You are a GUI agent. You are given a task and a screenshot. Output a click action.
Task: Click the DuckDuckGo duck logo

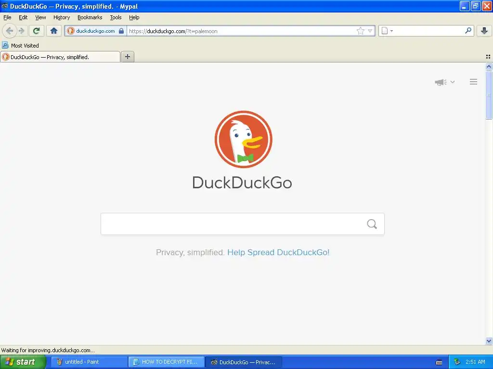[x=243, y=139]
